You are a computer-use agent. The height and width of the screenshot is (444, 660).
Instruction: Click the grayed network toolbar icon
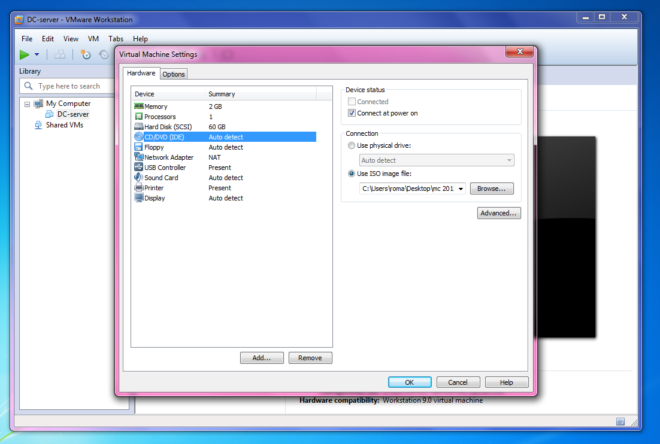pyautogui.click(x=60, y=54)
